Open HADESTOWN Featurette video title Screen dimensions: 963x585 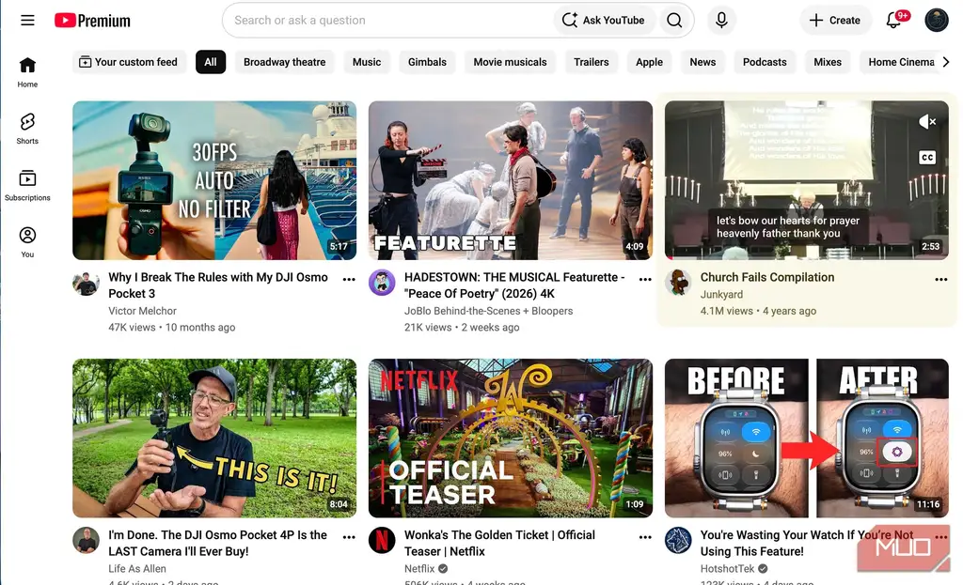[514, 285]
